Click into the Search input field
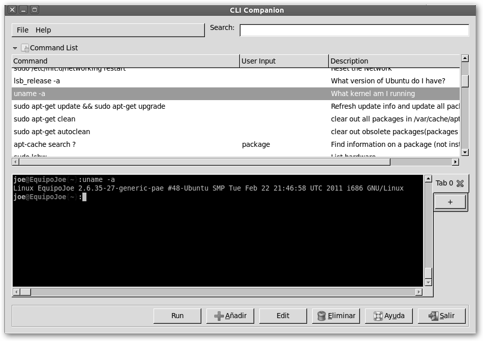This screenshot has width=483, height=341. point(354,30)
